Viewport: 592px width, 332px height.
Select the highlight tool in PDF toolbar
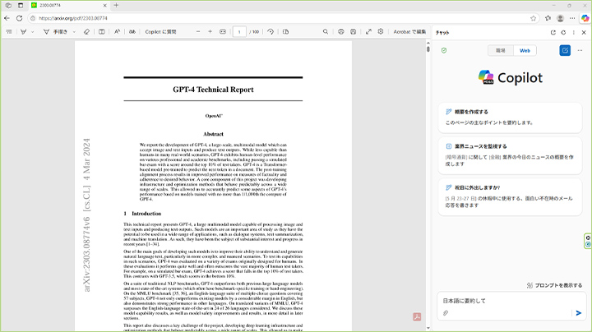coord(23,32)
